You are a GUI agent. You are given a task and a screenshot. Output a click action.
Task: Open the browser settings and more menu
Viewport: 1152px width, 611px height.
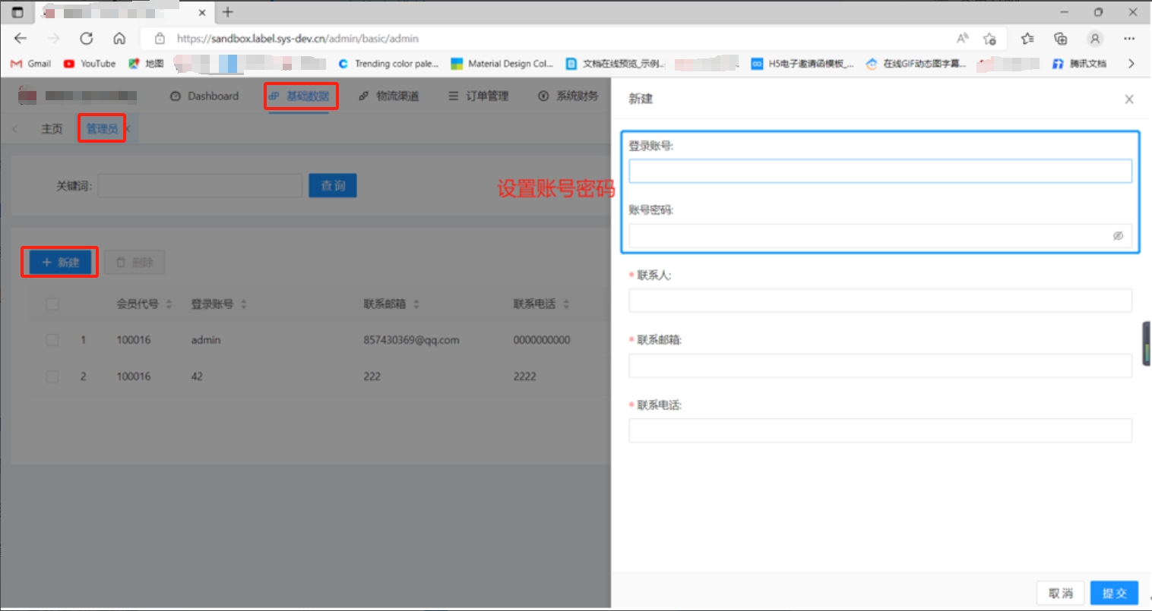click(1129, 39)
